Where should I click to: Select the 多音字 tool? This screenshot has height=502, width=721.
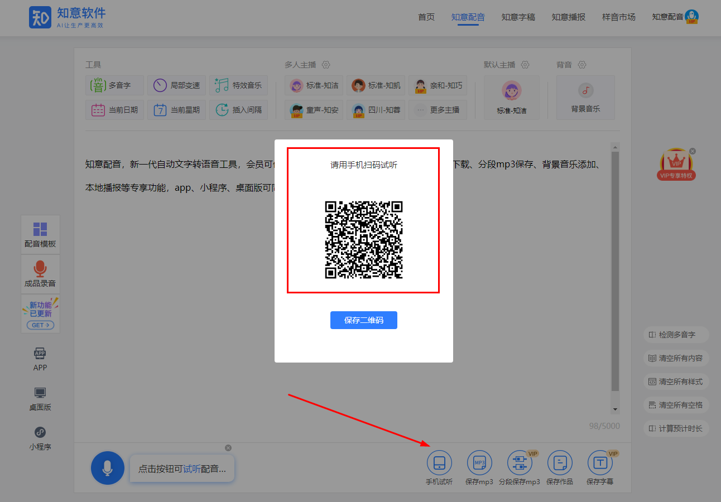click(114, 85)
